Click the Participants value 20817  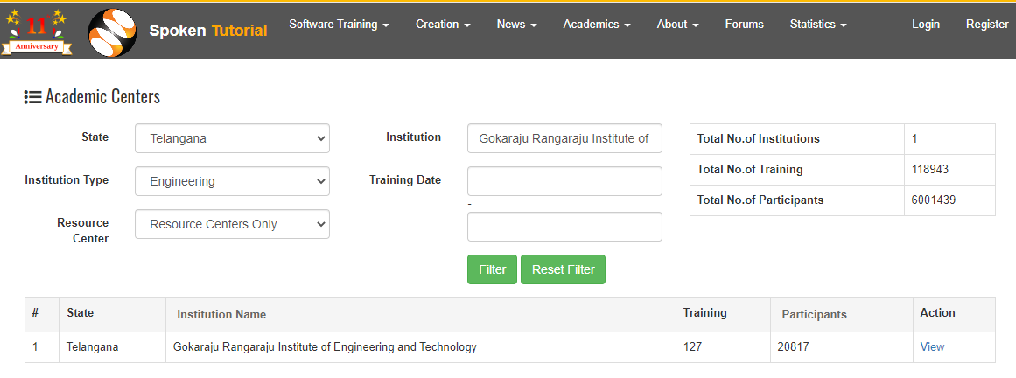click(x=793, y=346)
